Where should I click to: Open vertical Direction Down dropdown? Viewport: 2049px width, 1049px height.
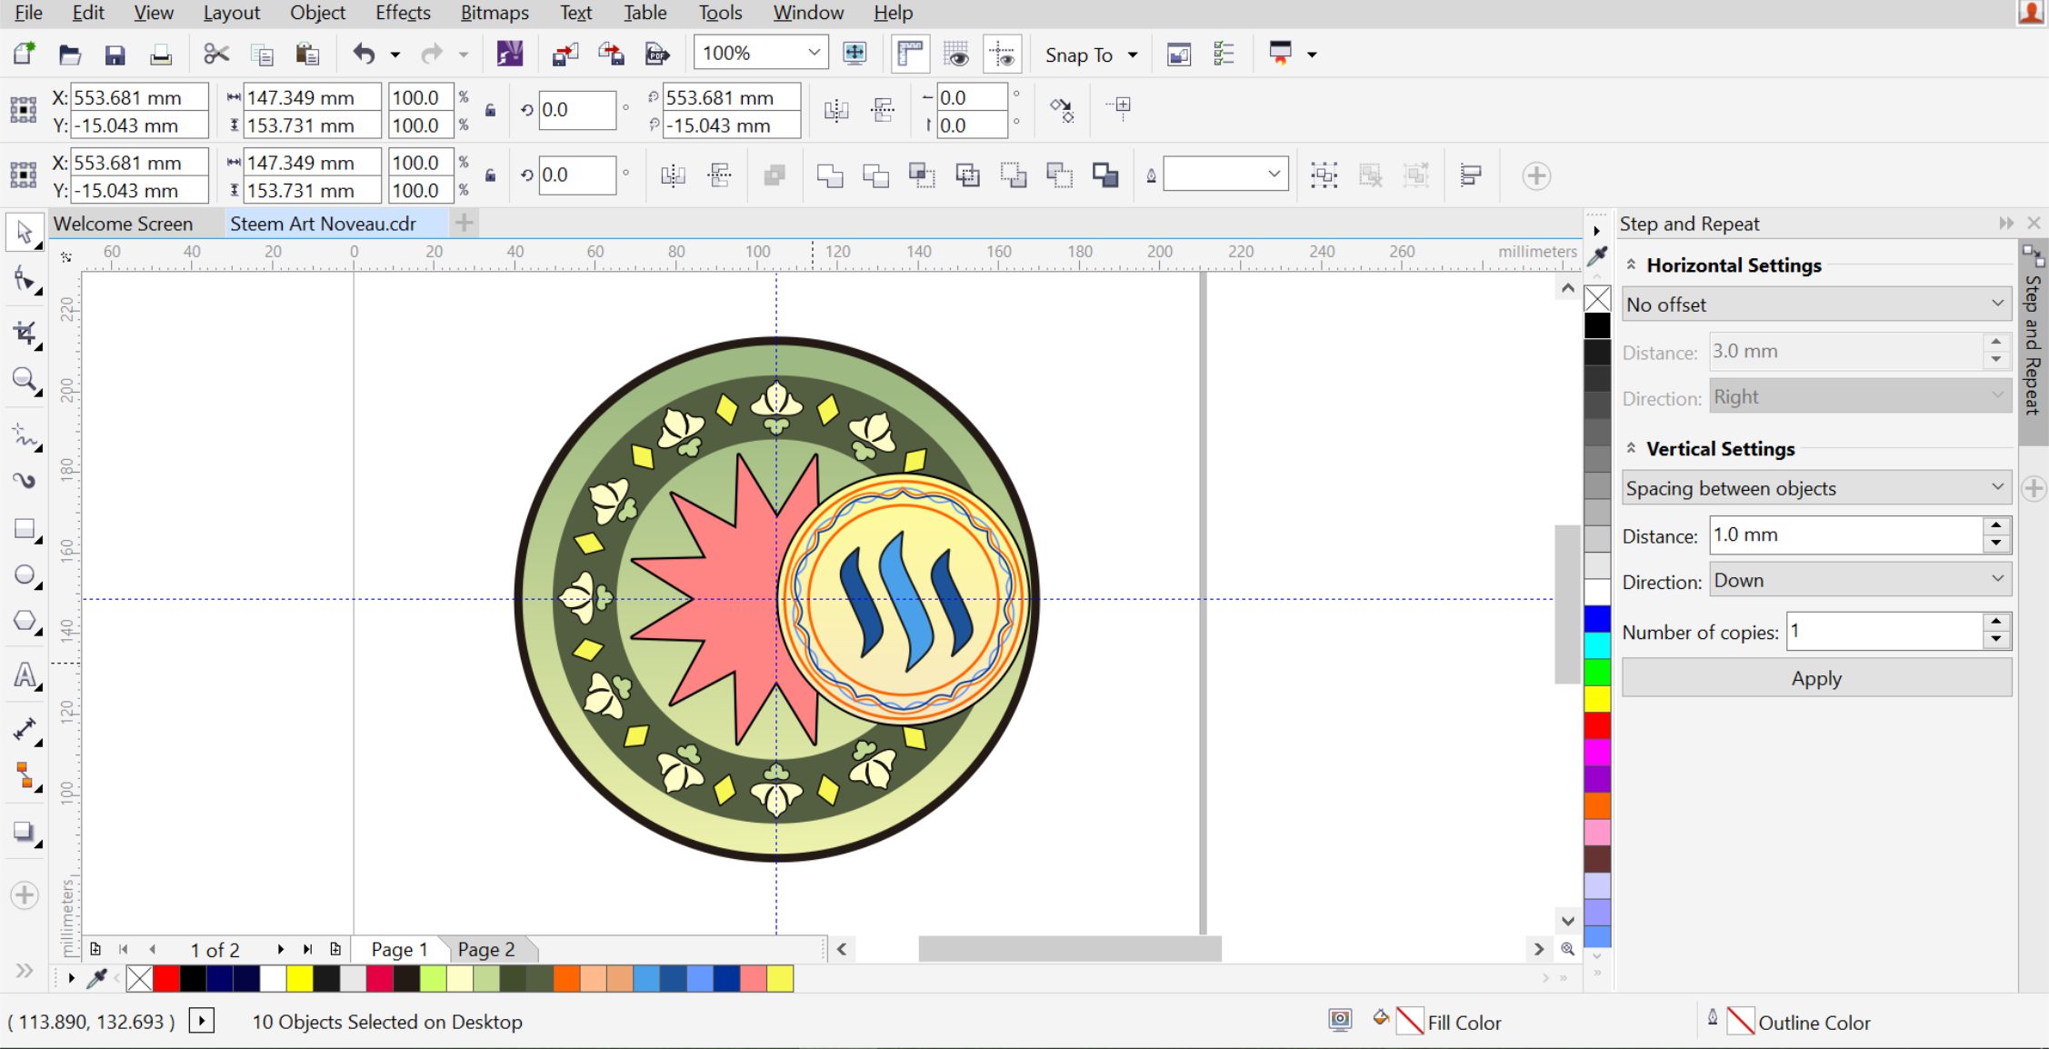click(1860, 580)
